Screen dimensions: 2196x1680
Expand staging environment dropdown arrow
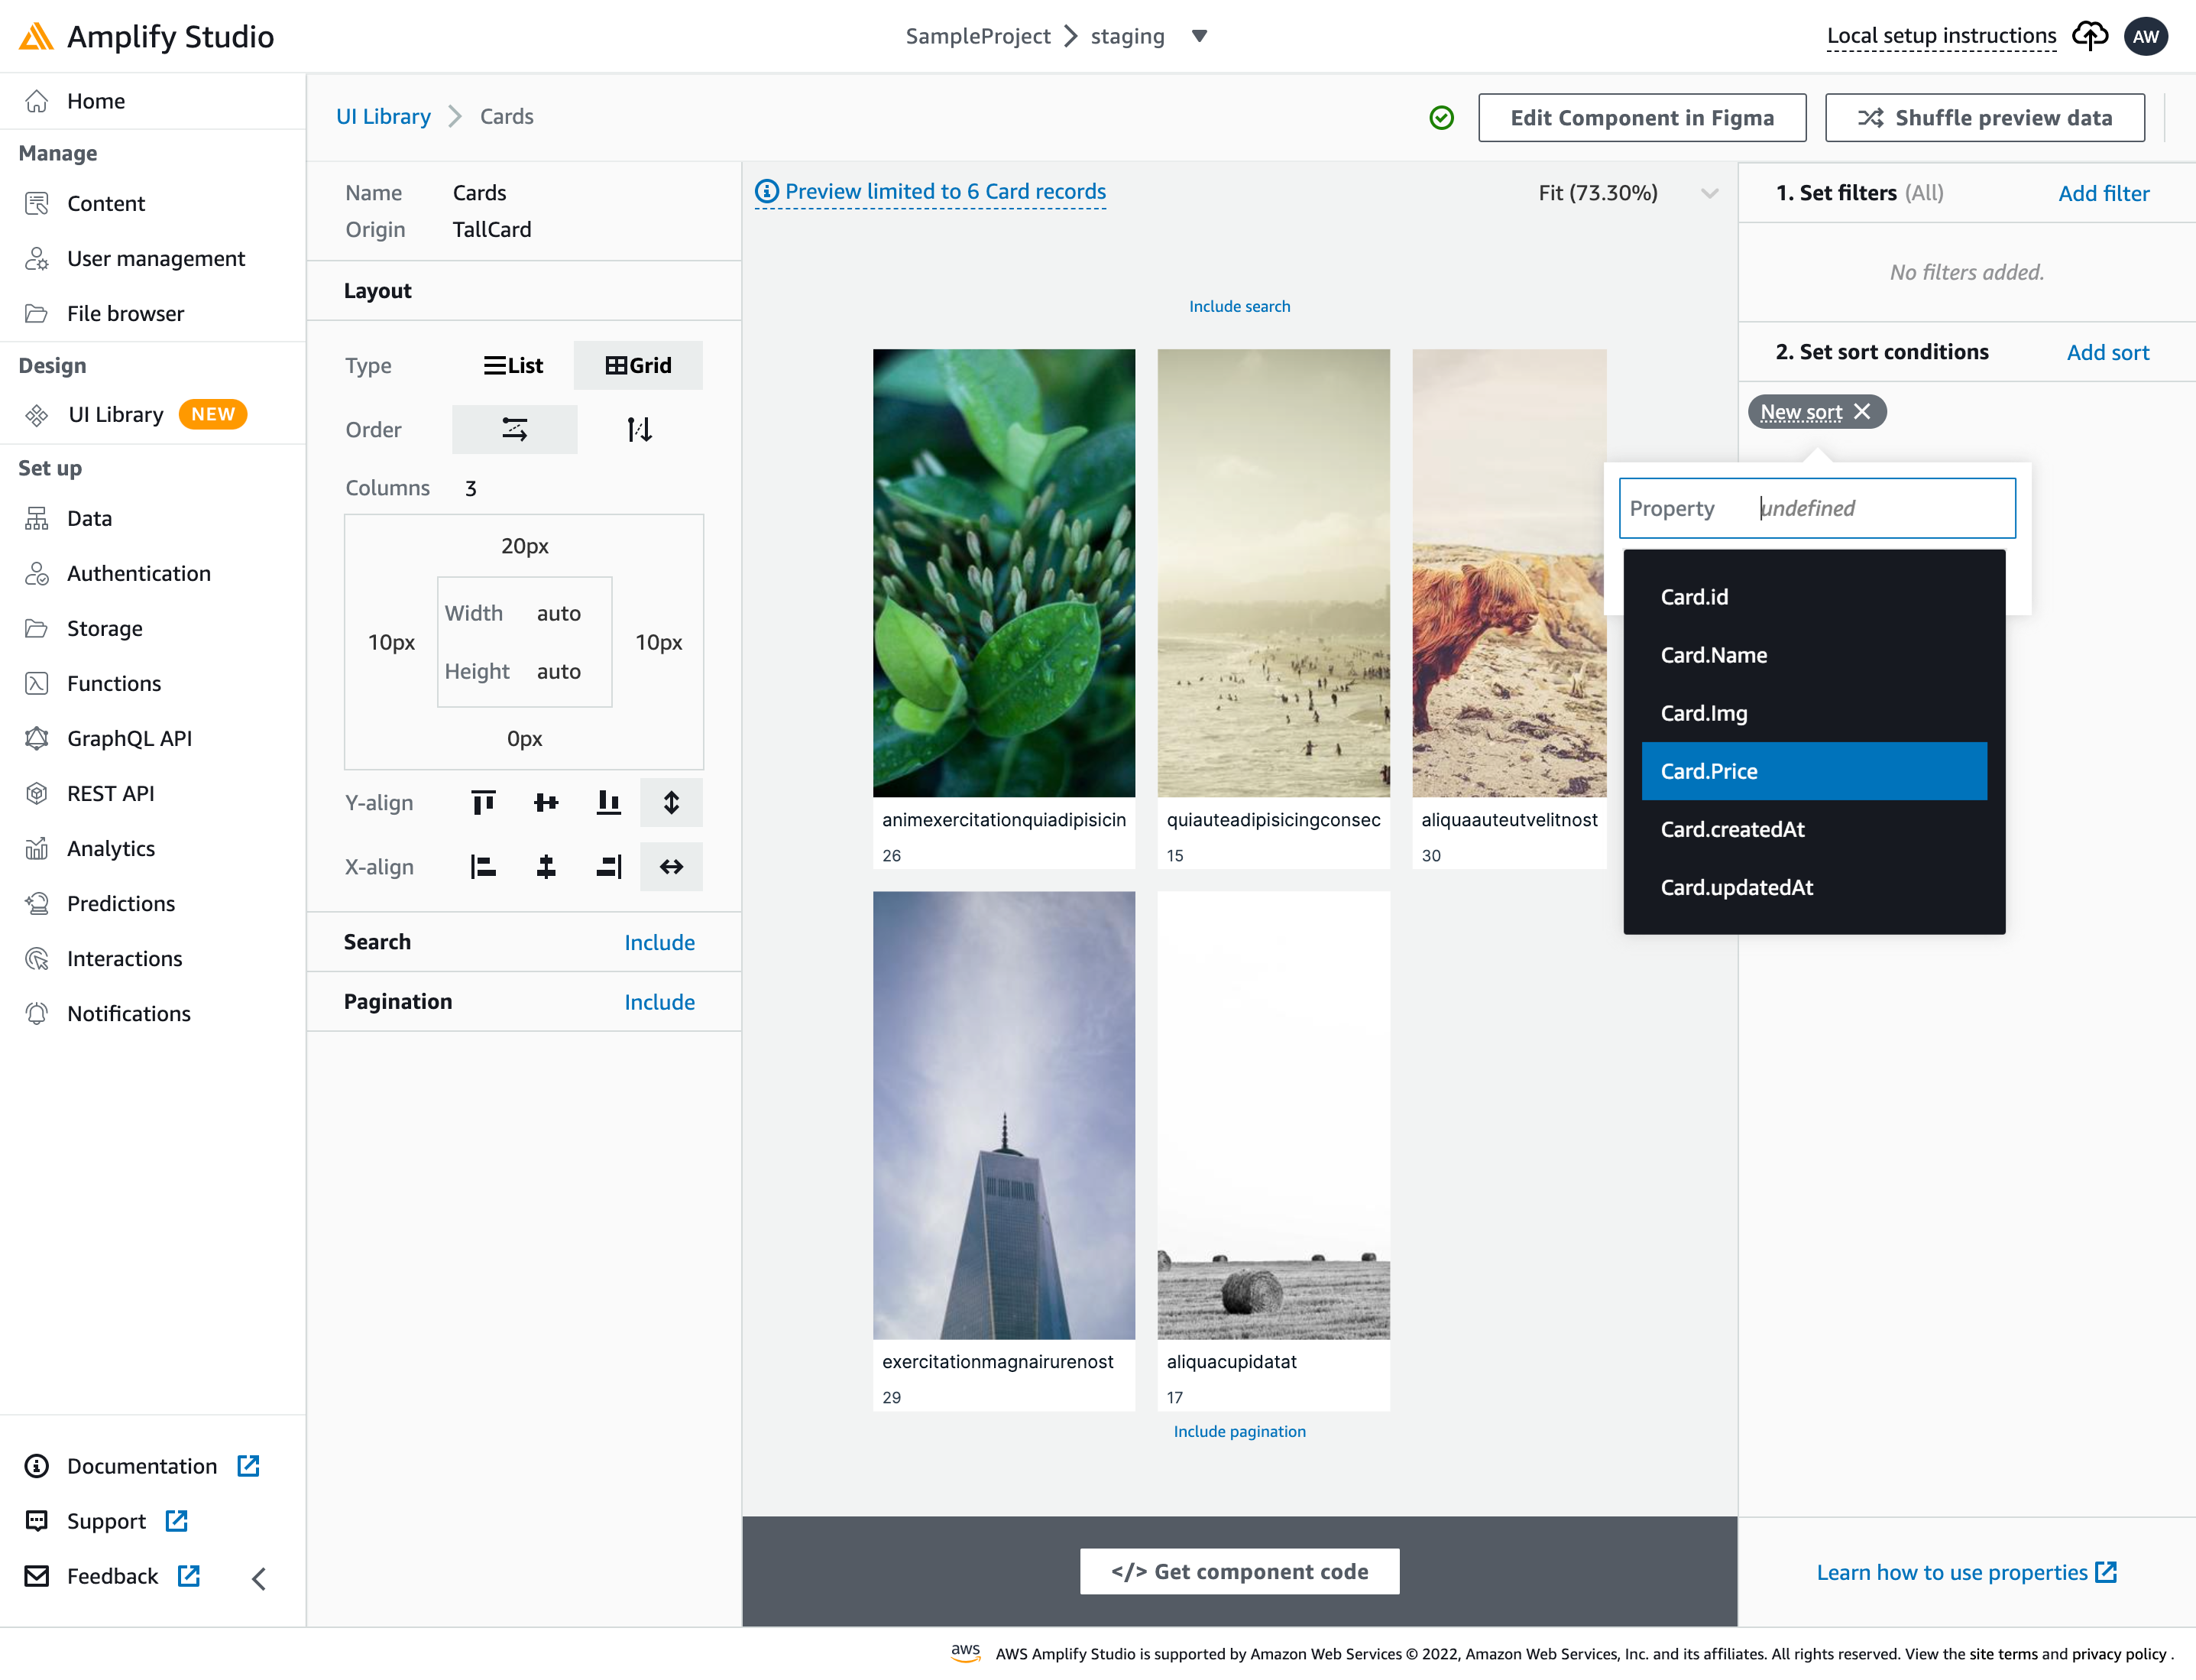(x=1200, y=36)
